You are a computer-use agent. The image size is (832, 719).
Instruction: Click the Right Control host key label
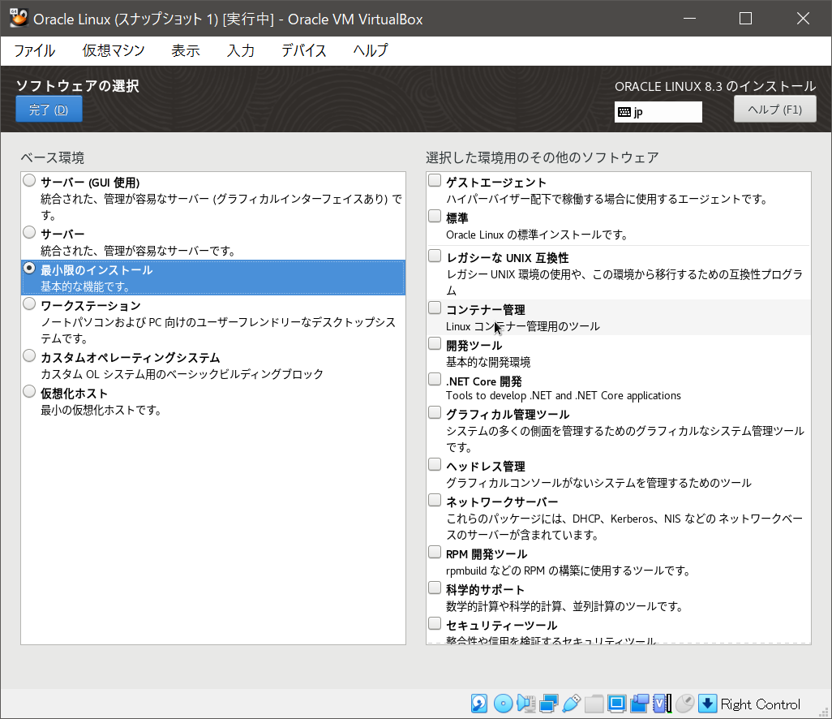[760, 704]
